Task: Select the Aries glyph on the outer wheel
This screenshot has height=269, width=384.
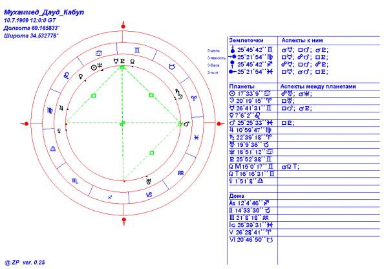Action: 194,98
